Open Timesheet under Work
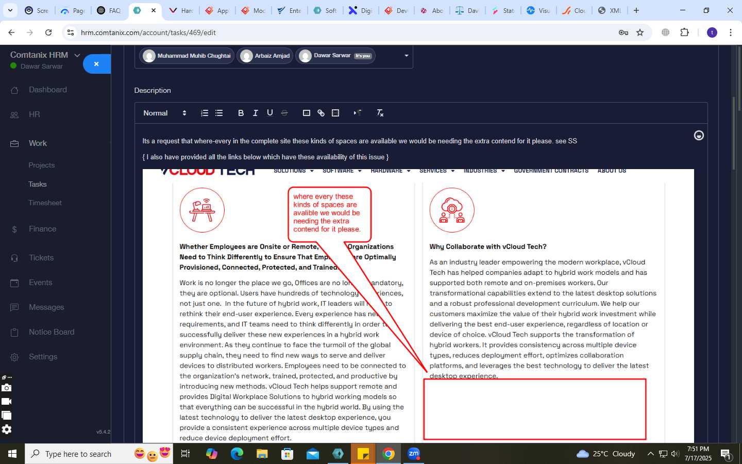The height and width of the screenshot is (464, 742). click(x=45, y=203)
